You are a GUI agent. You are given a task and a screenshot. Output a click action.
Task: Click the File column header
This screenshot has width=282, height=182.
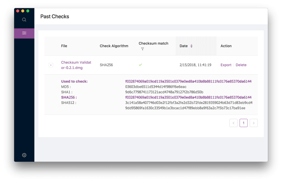pos(64,46)
